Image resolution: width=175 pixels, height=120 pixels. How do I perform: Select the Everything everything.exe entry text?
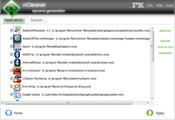click(x=56, y=86)
